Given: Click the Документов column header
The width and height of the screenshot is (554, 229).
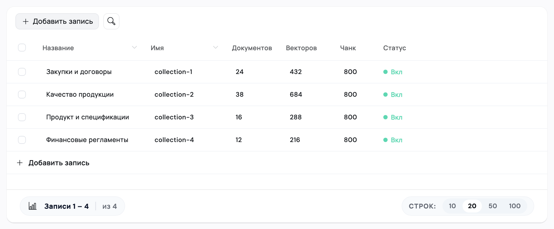Looking at the screenshot, I should pyautogui.click(x=252, y=48).
